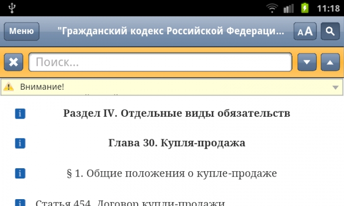Tap the font size AA button

tap(305, 31)
